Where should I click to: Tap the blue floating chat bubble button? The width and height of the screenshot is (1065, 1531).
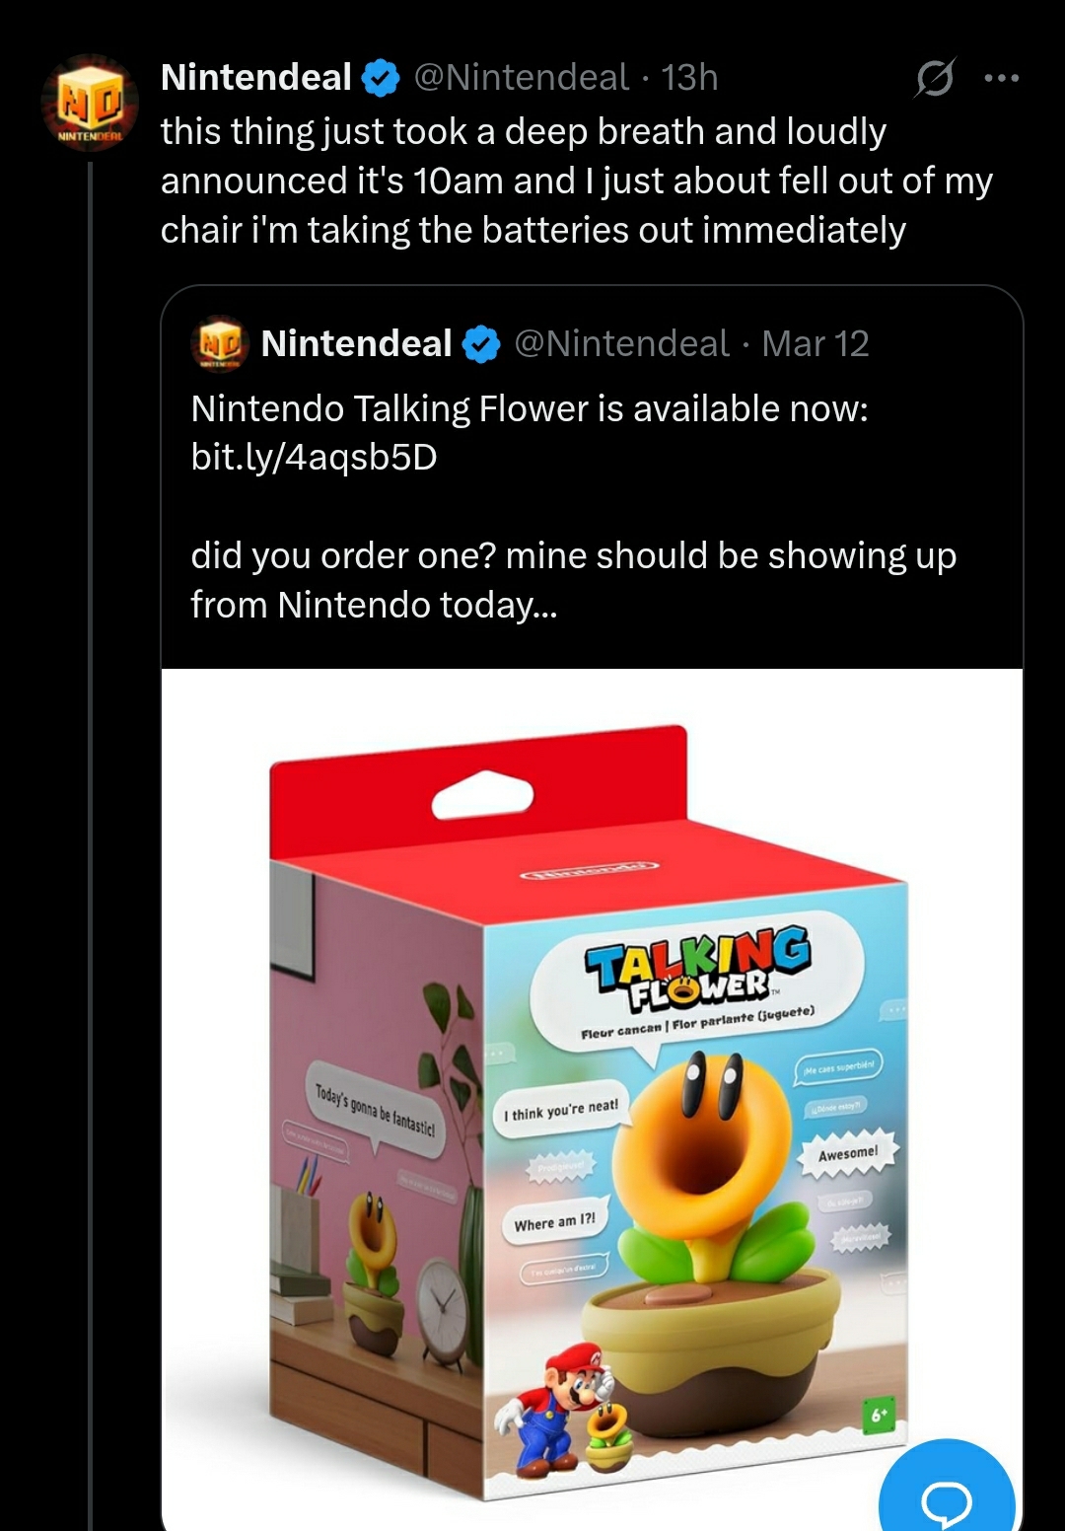coord(946,1495)
